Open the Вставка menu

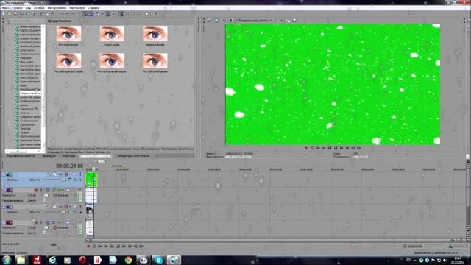click(39, 8)
